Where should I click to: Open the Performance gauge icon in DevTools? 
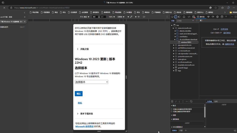coord(213,17)
